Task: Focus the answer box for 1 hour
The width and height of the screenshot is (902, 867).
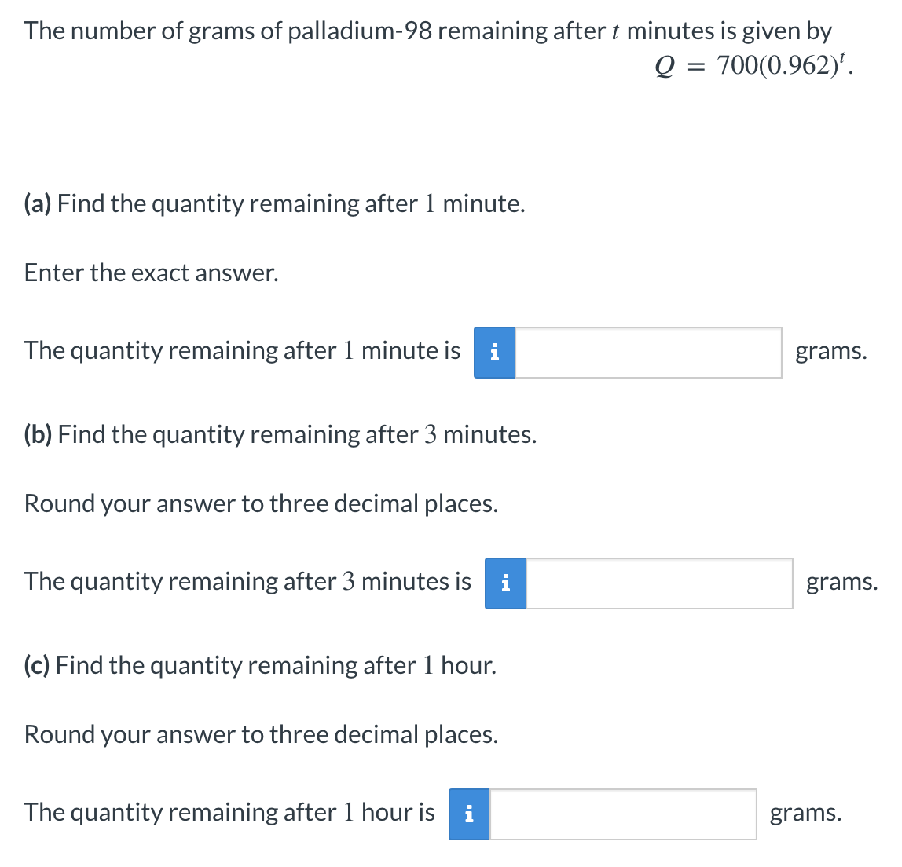Action: [x=623, y=814]
